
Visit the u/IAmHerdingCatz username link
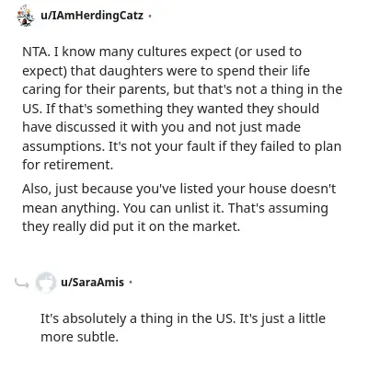click(x=92, y=15)
